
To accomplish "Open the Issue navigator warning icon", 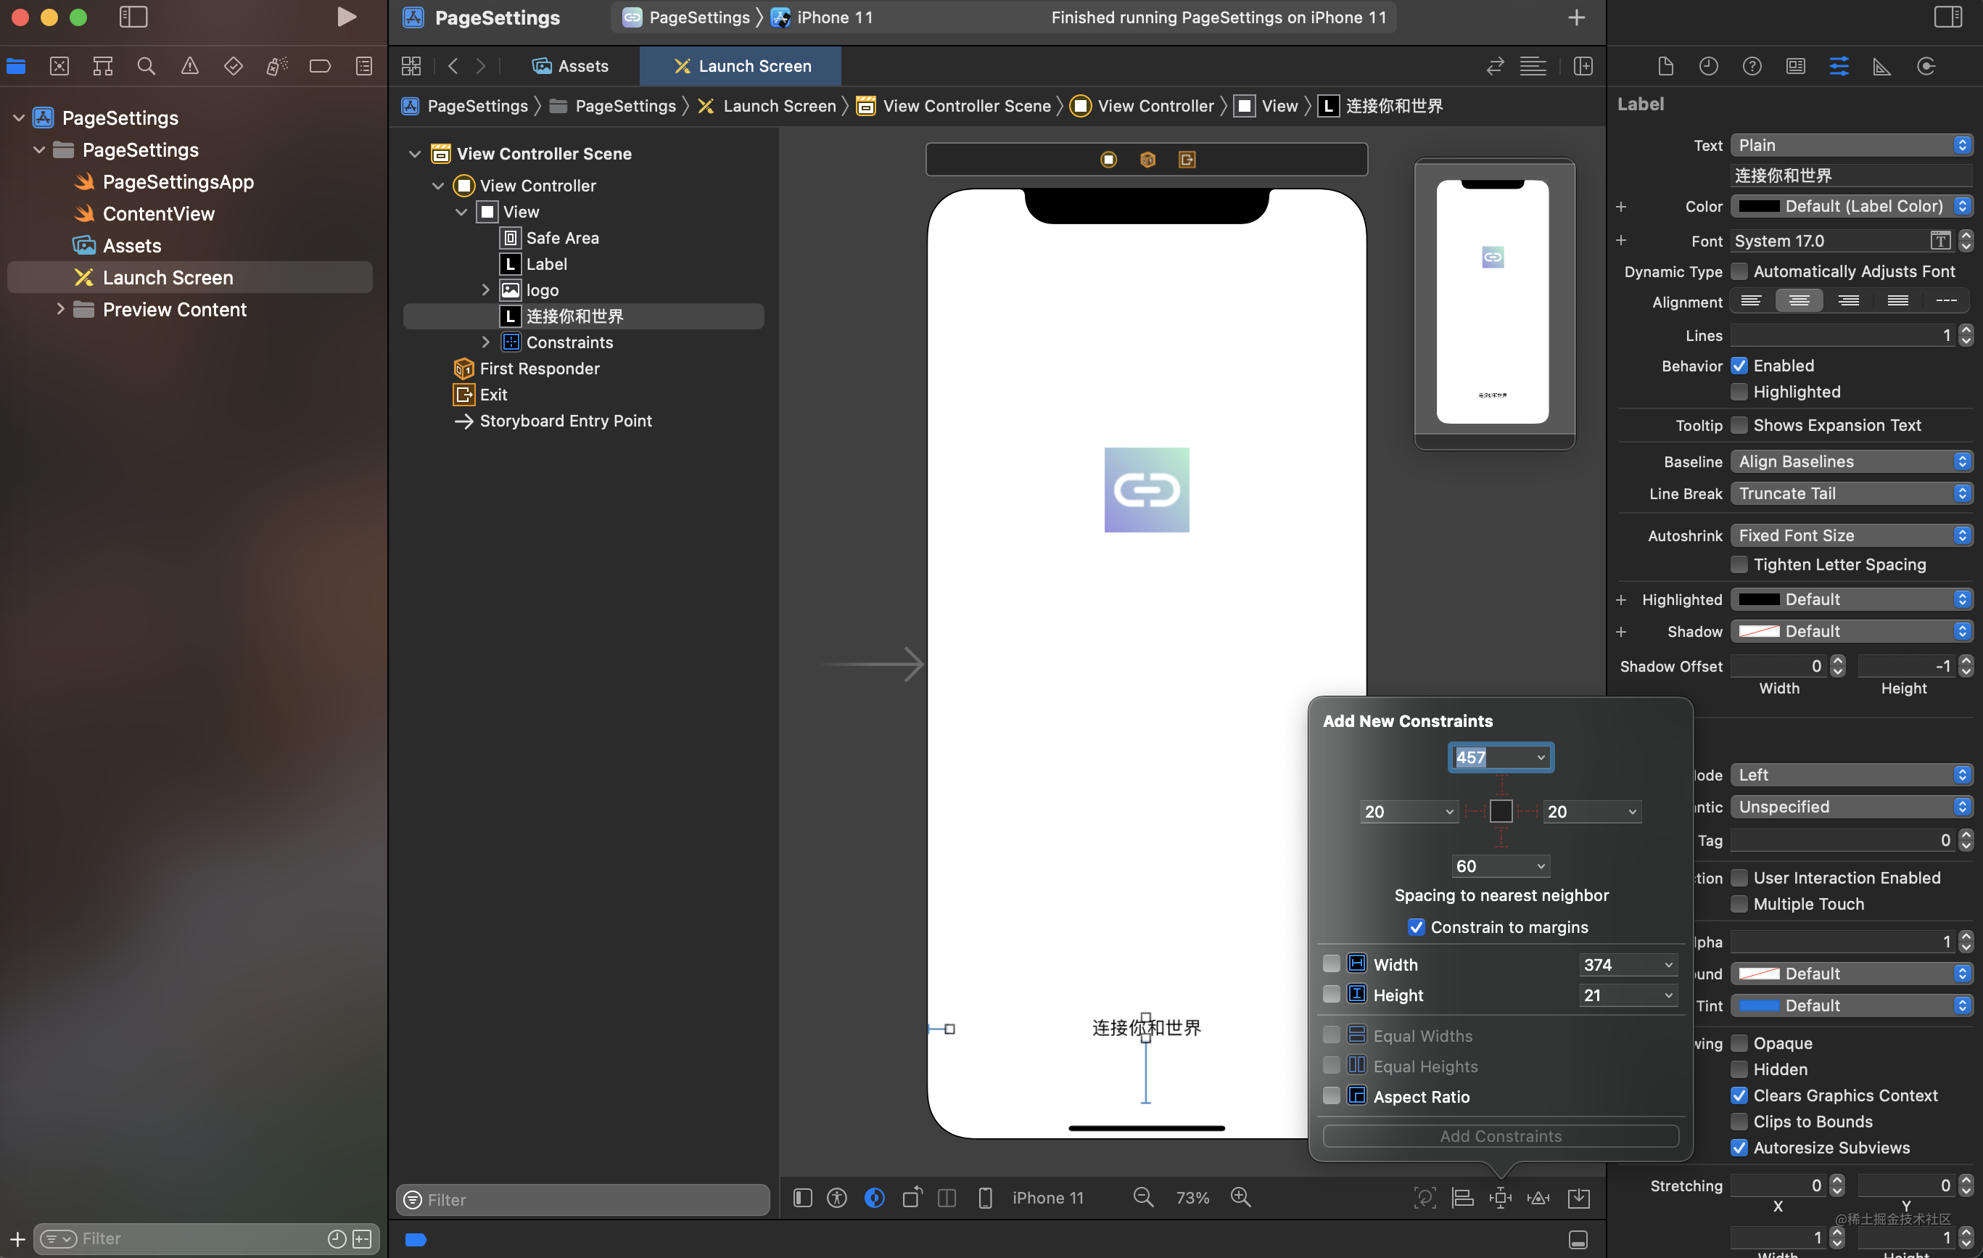I will (189, 66).
